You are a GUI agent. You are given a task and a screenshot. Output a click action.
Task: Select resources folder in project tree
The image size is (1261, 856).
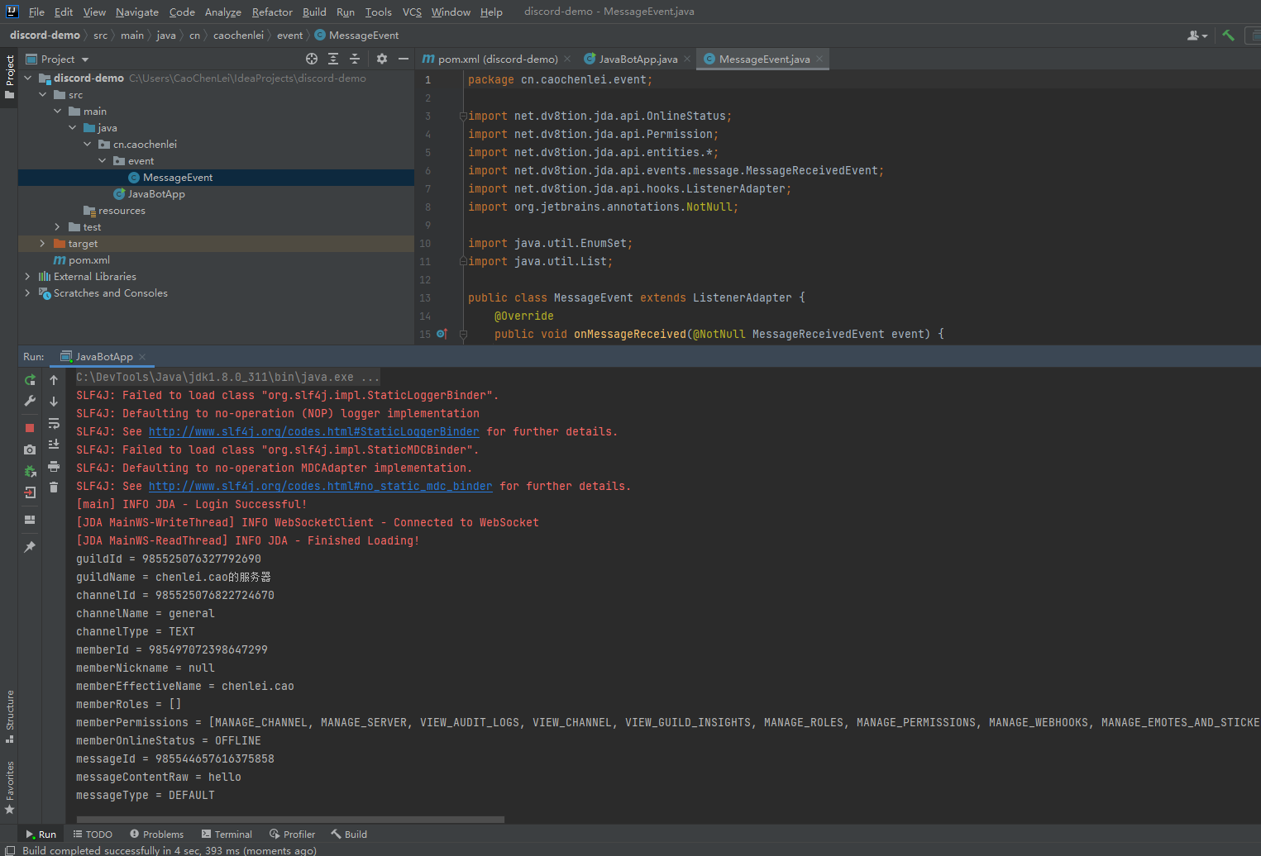(114, 211)
